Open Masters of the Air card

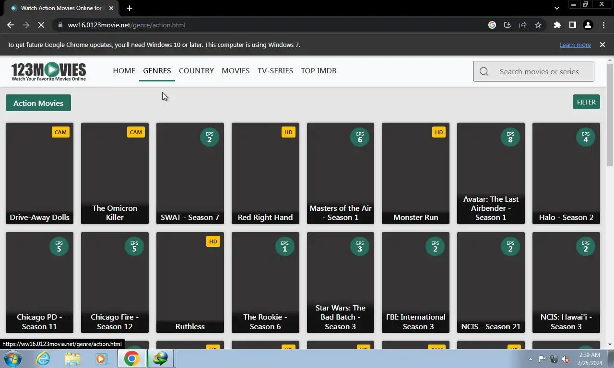[x=341, y=173]
